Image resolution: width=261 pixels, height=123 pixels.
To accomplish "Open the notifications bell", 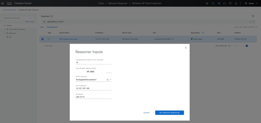I will click(x=236, y=3).
